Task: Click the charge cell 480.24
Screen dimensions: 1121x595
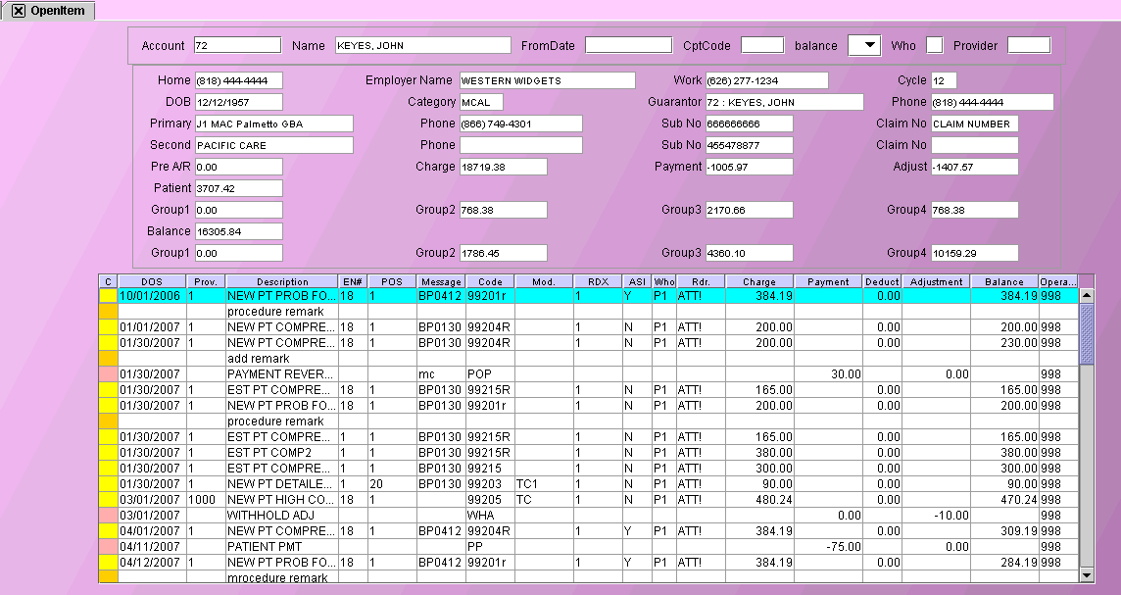Action: [x=759, y=500]
